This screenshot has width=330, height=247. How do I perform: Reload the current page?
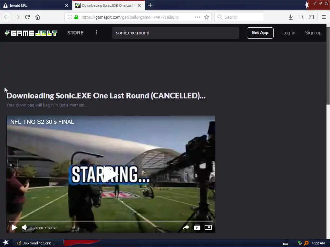click(27, 17)
